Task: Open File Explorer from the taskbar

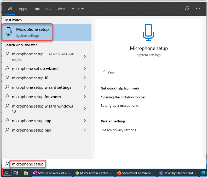Action: click(26, 173)
